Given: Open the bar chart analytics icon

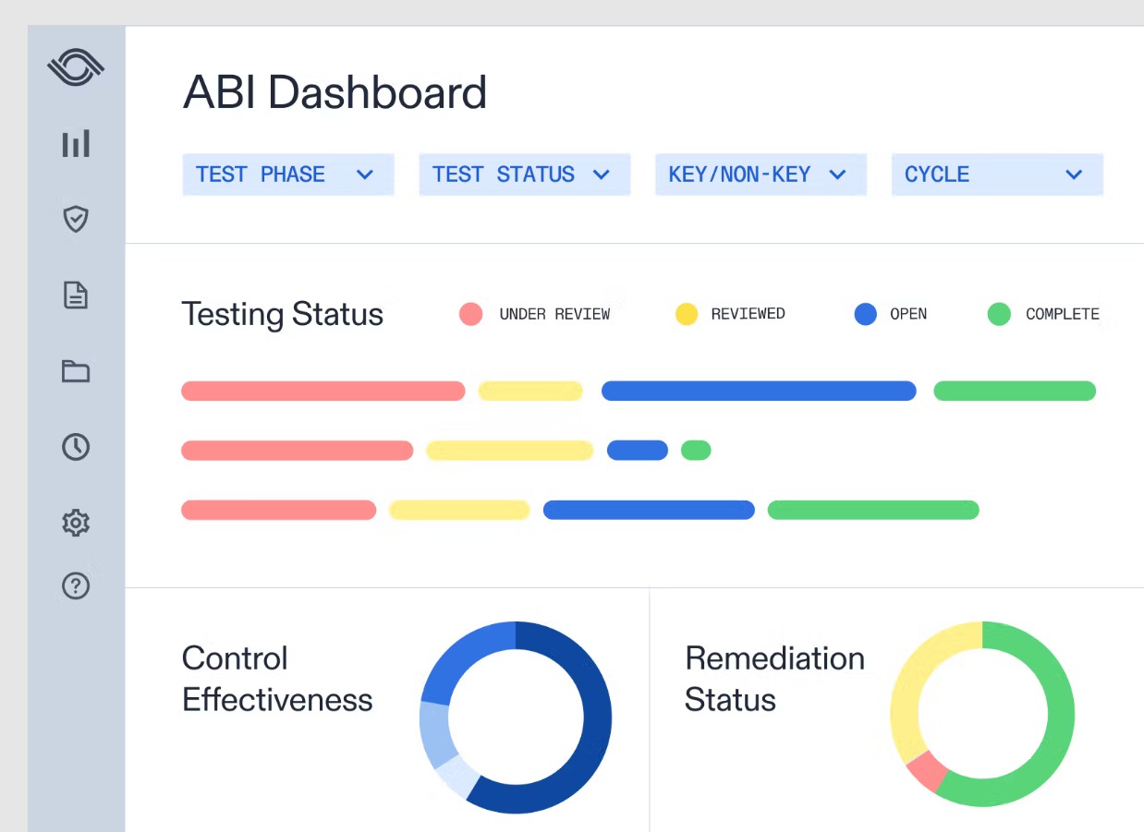Looking at the screenshot, I should click(x=76, y=144).
